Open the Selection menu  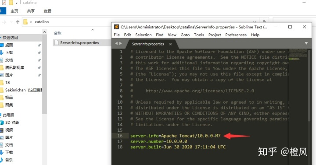pyautogui.click(x=143, y=35)
